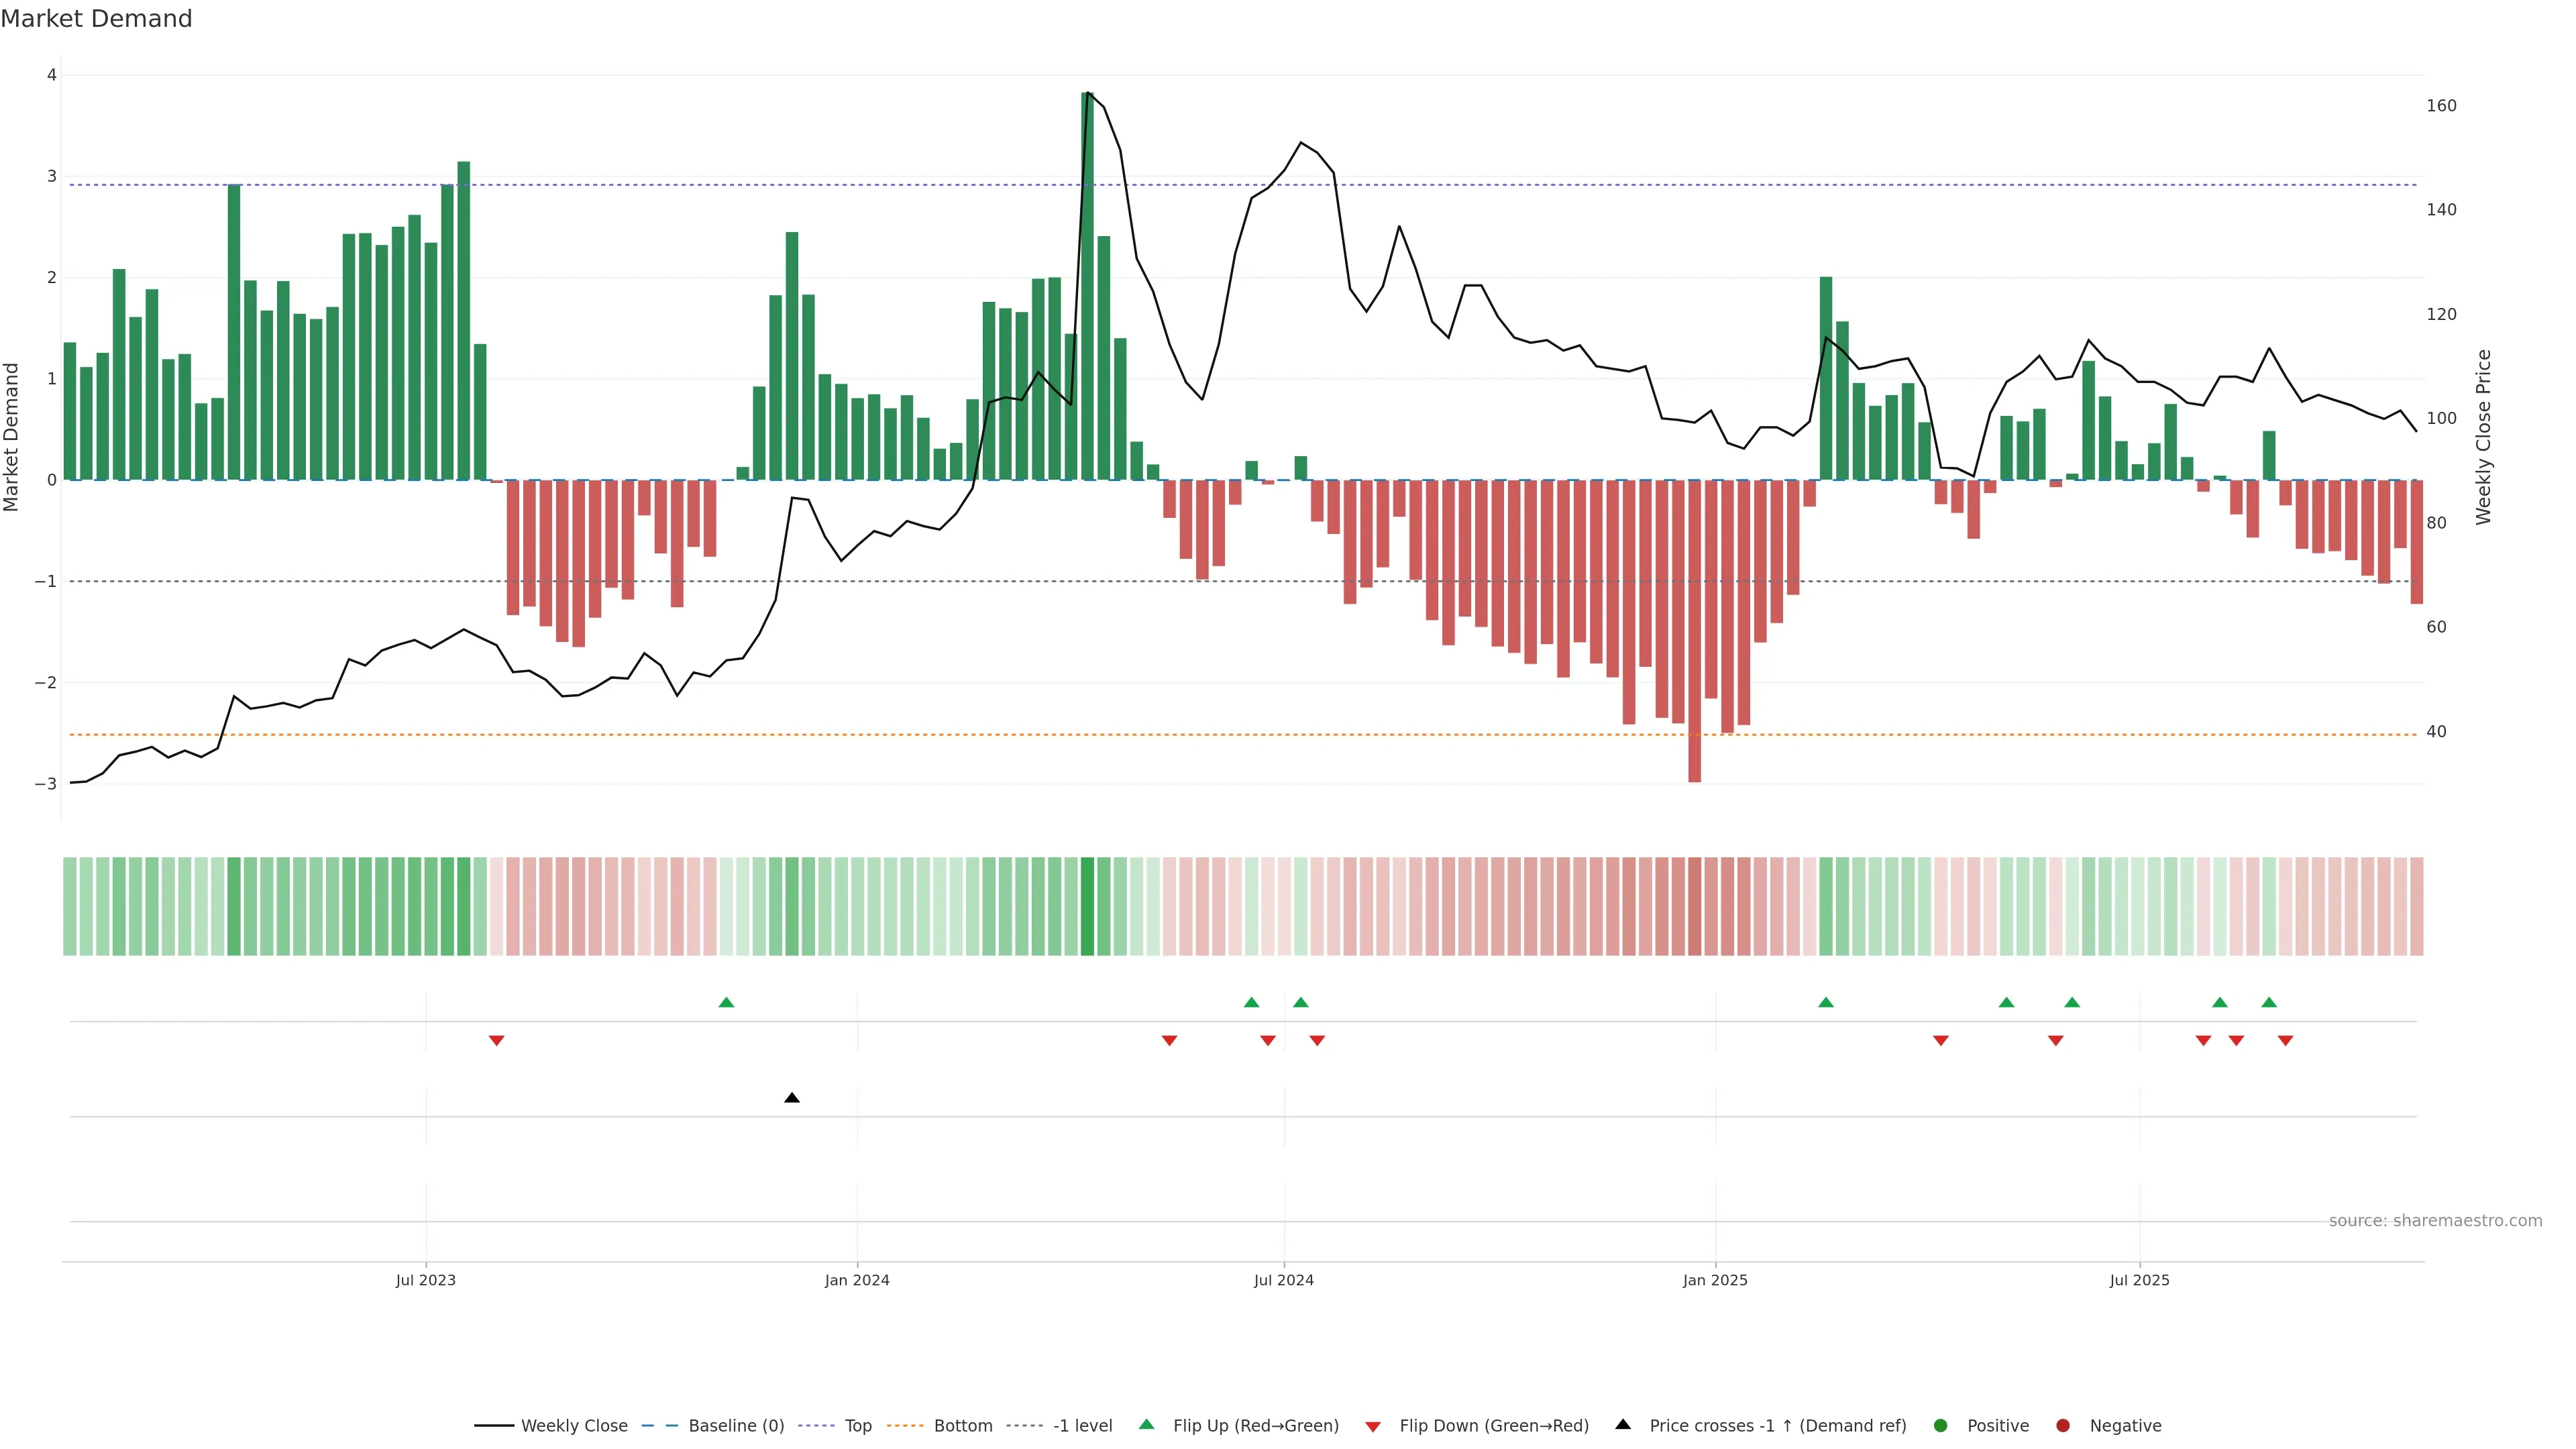Toggle Weekly Close legend entry

[x=573, y=1426]
